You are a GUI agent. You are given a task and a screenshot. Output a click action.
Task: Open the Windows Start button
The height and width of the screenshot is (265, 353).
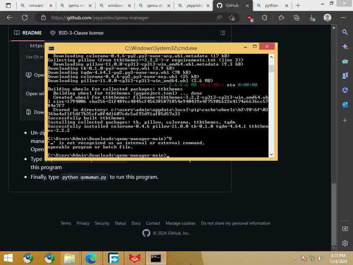tap(8, 258)
